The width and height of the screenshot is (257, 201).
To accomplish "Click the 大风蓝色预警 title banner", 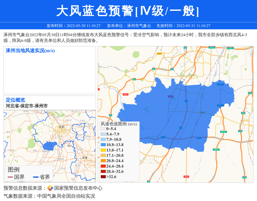I will 128,10.
